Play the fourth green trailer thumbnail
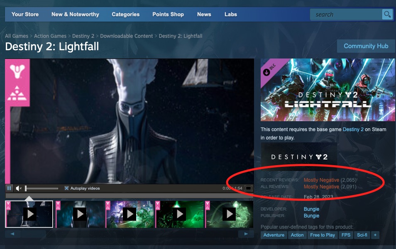Viewport: 396px width, 249px height. click(x=179, y=214)
